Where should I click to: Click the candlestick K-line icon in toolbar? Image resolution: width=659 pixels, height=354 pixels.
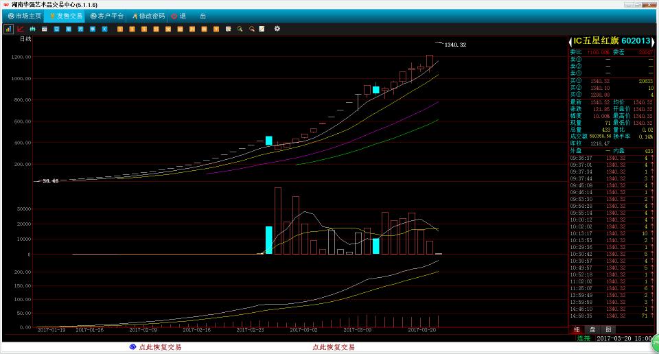click(32, 29)
